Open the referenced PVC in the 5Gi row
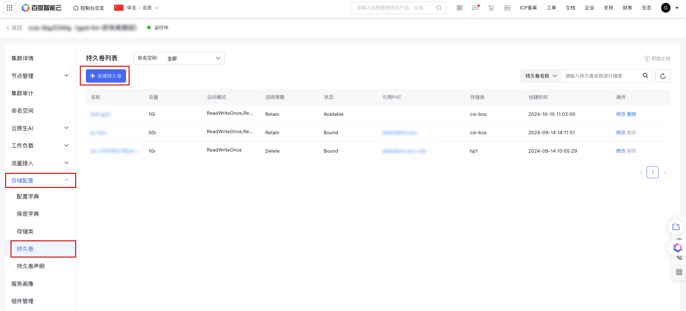 400,133
